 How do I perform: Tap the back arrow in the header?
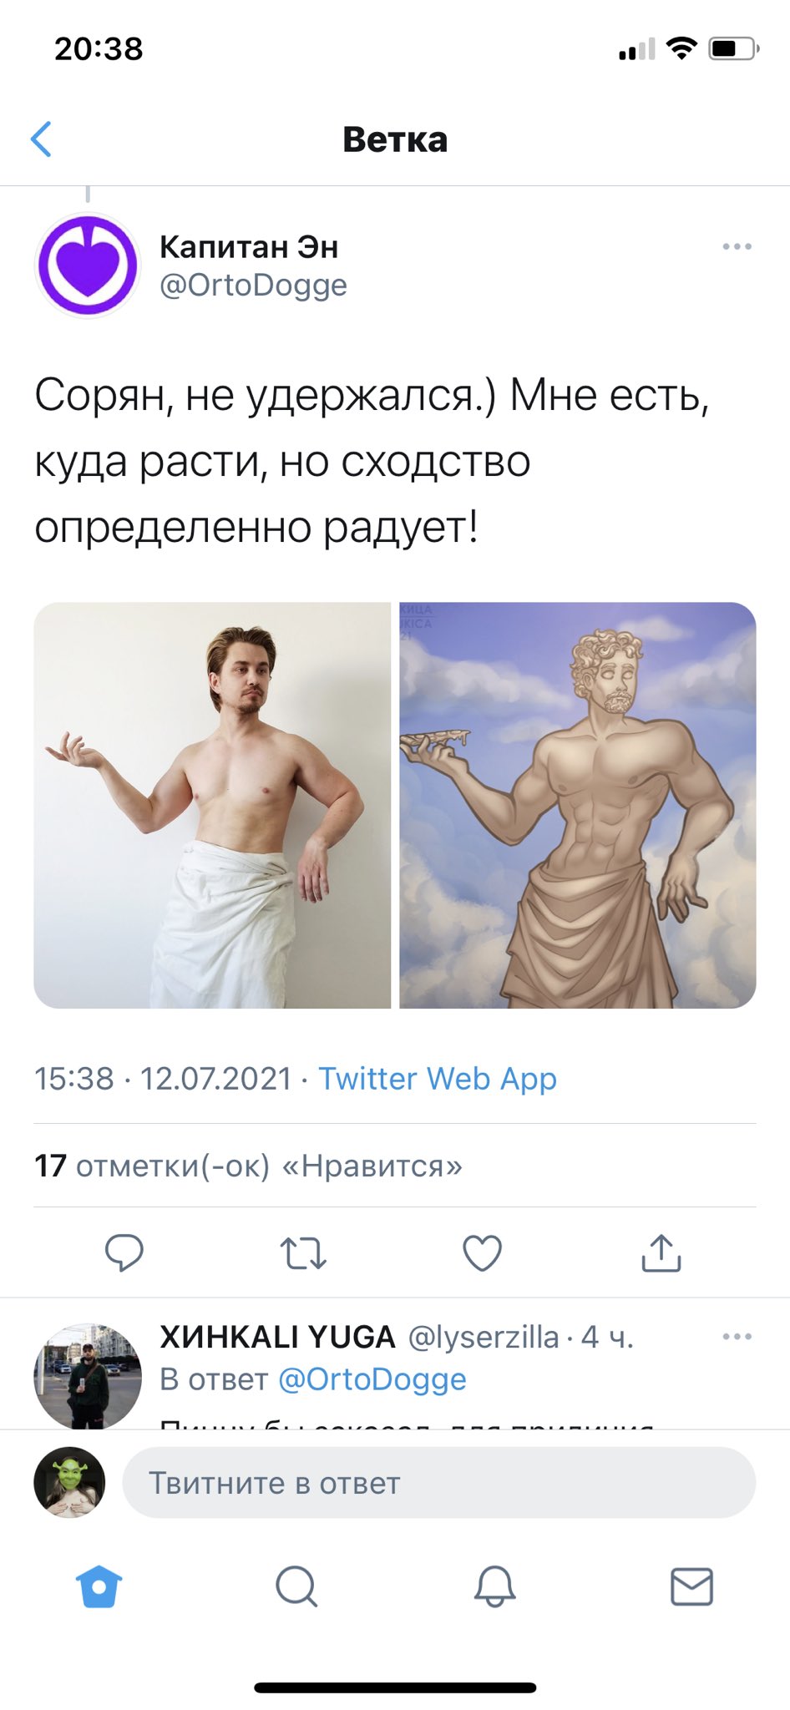point(41,139)
